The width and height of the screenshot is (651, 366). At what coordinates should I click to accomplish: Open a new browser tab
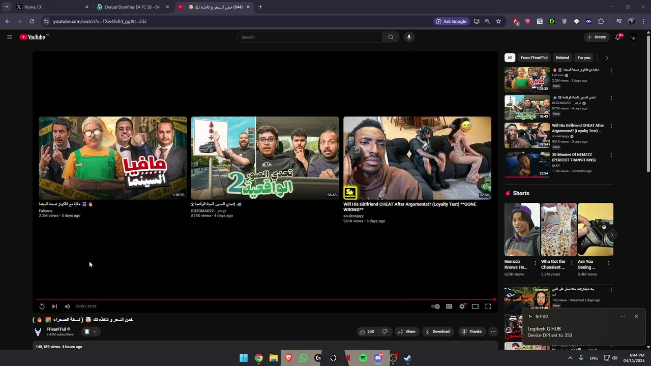point(260,7)
